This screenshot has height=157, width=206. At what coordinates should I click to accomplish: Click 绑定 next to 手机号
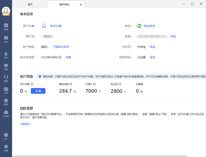(152, 47)
